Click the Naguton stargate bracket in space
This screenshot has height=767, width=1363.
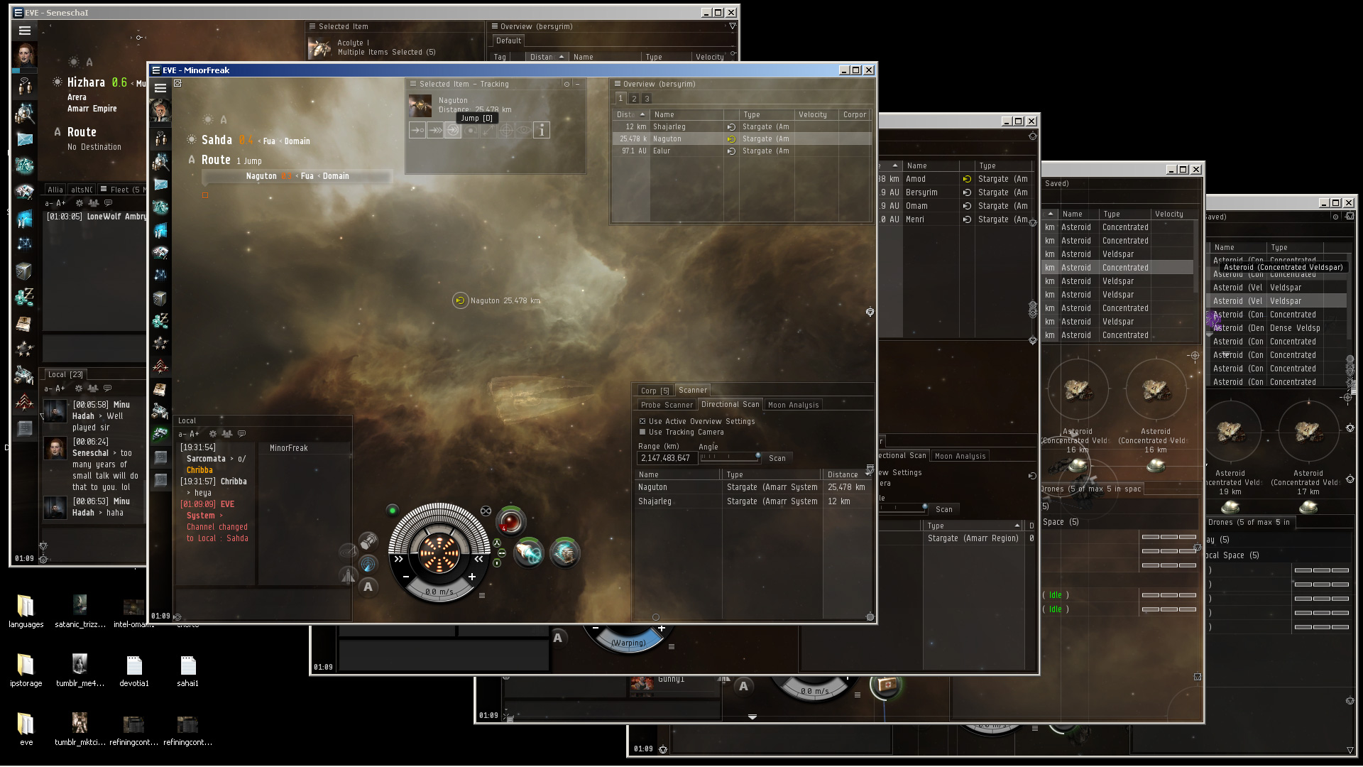[460, 300]
